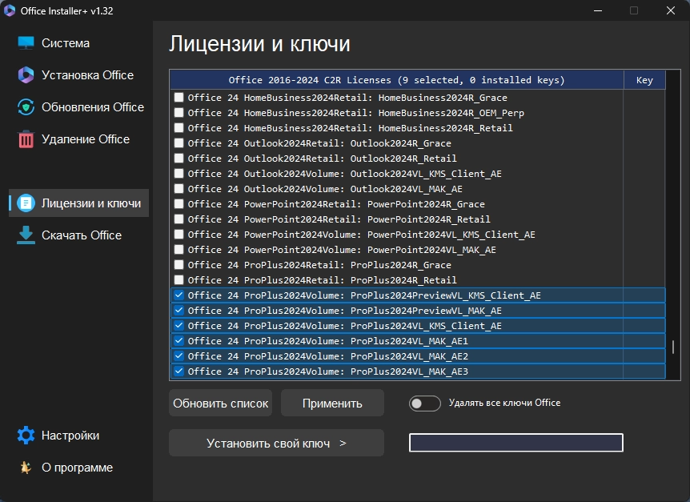690x502 pixels.
Task: Click the Установка Office icon in sidebar
Action: (26, 75)
